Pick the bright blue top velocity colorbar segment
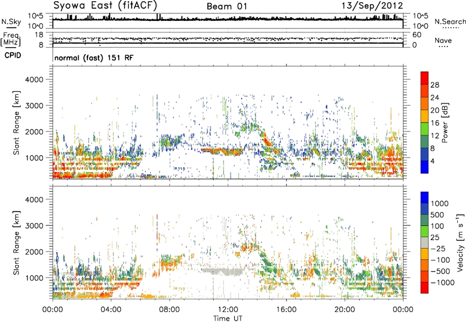The image size is (466, 322). (x=425, y=198)
